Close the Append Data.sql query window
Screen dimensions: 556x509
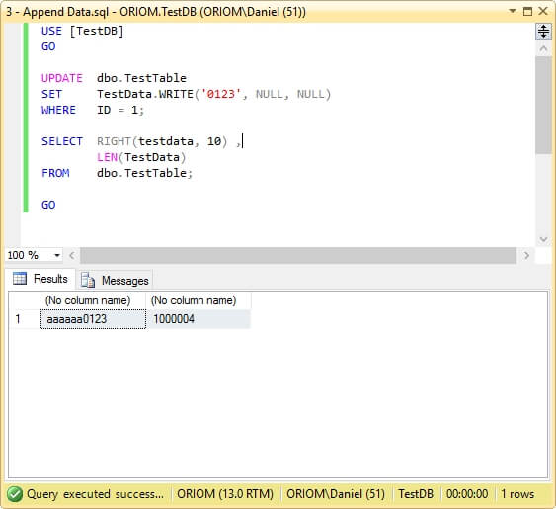[543, 11]
